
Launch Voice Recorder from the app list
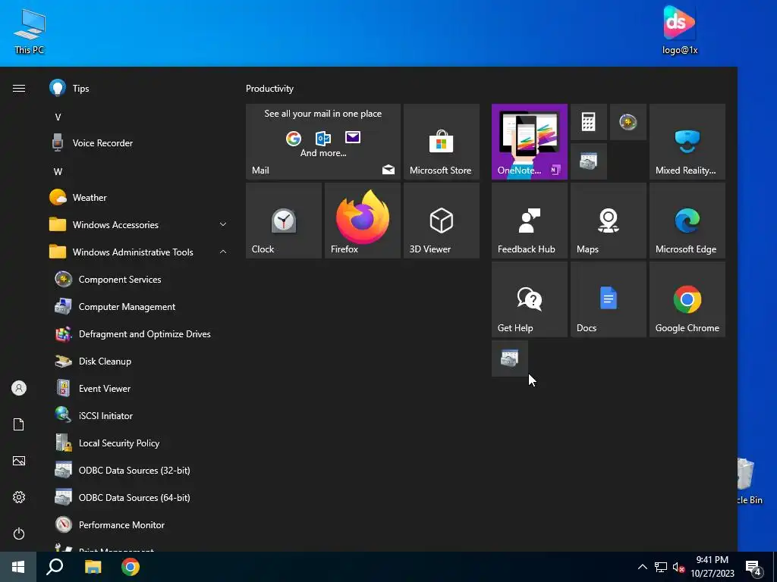[138, 143]
